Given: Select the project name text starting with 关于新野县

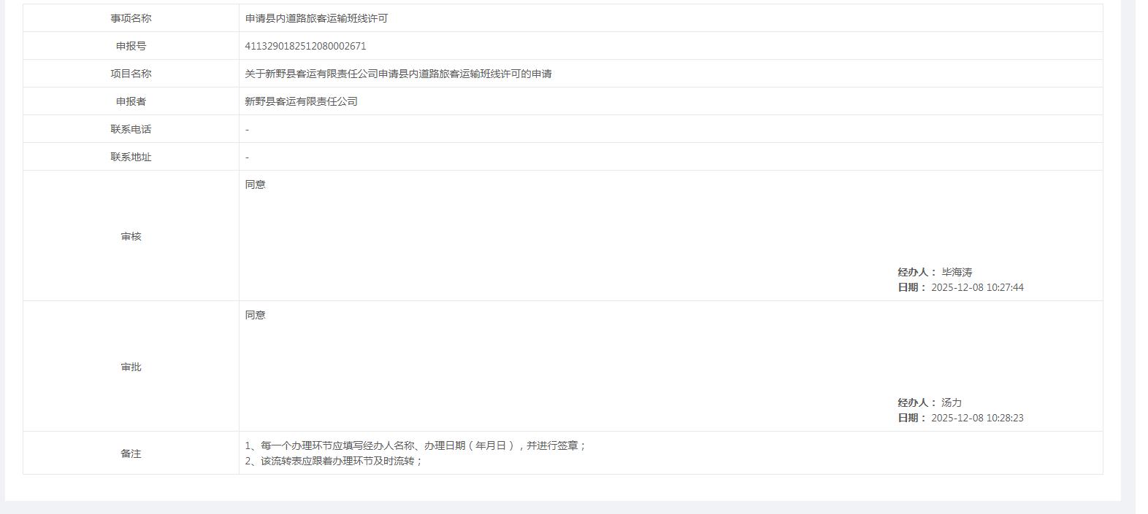Looking at the screenshot, I should 398,74.
